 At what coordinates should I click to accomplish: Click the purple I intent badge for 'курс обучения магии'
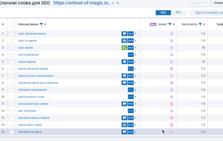click(172, 34)
